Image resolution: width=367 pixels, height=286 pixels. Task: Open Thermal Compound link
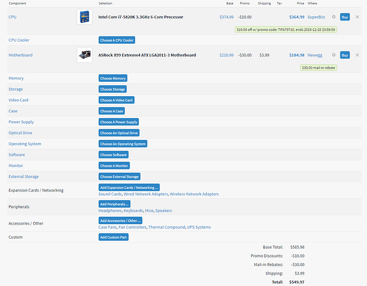pyautogui.click(x=166, y=227)
